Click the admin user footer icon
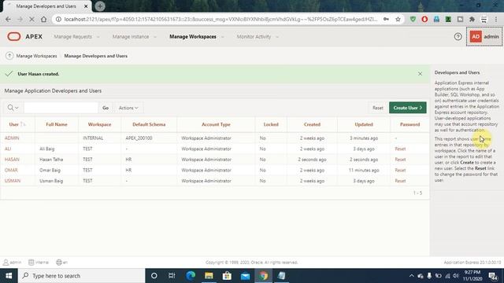The image size is (504, 283). (6, 263)
